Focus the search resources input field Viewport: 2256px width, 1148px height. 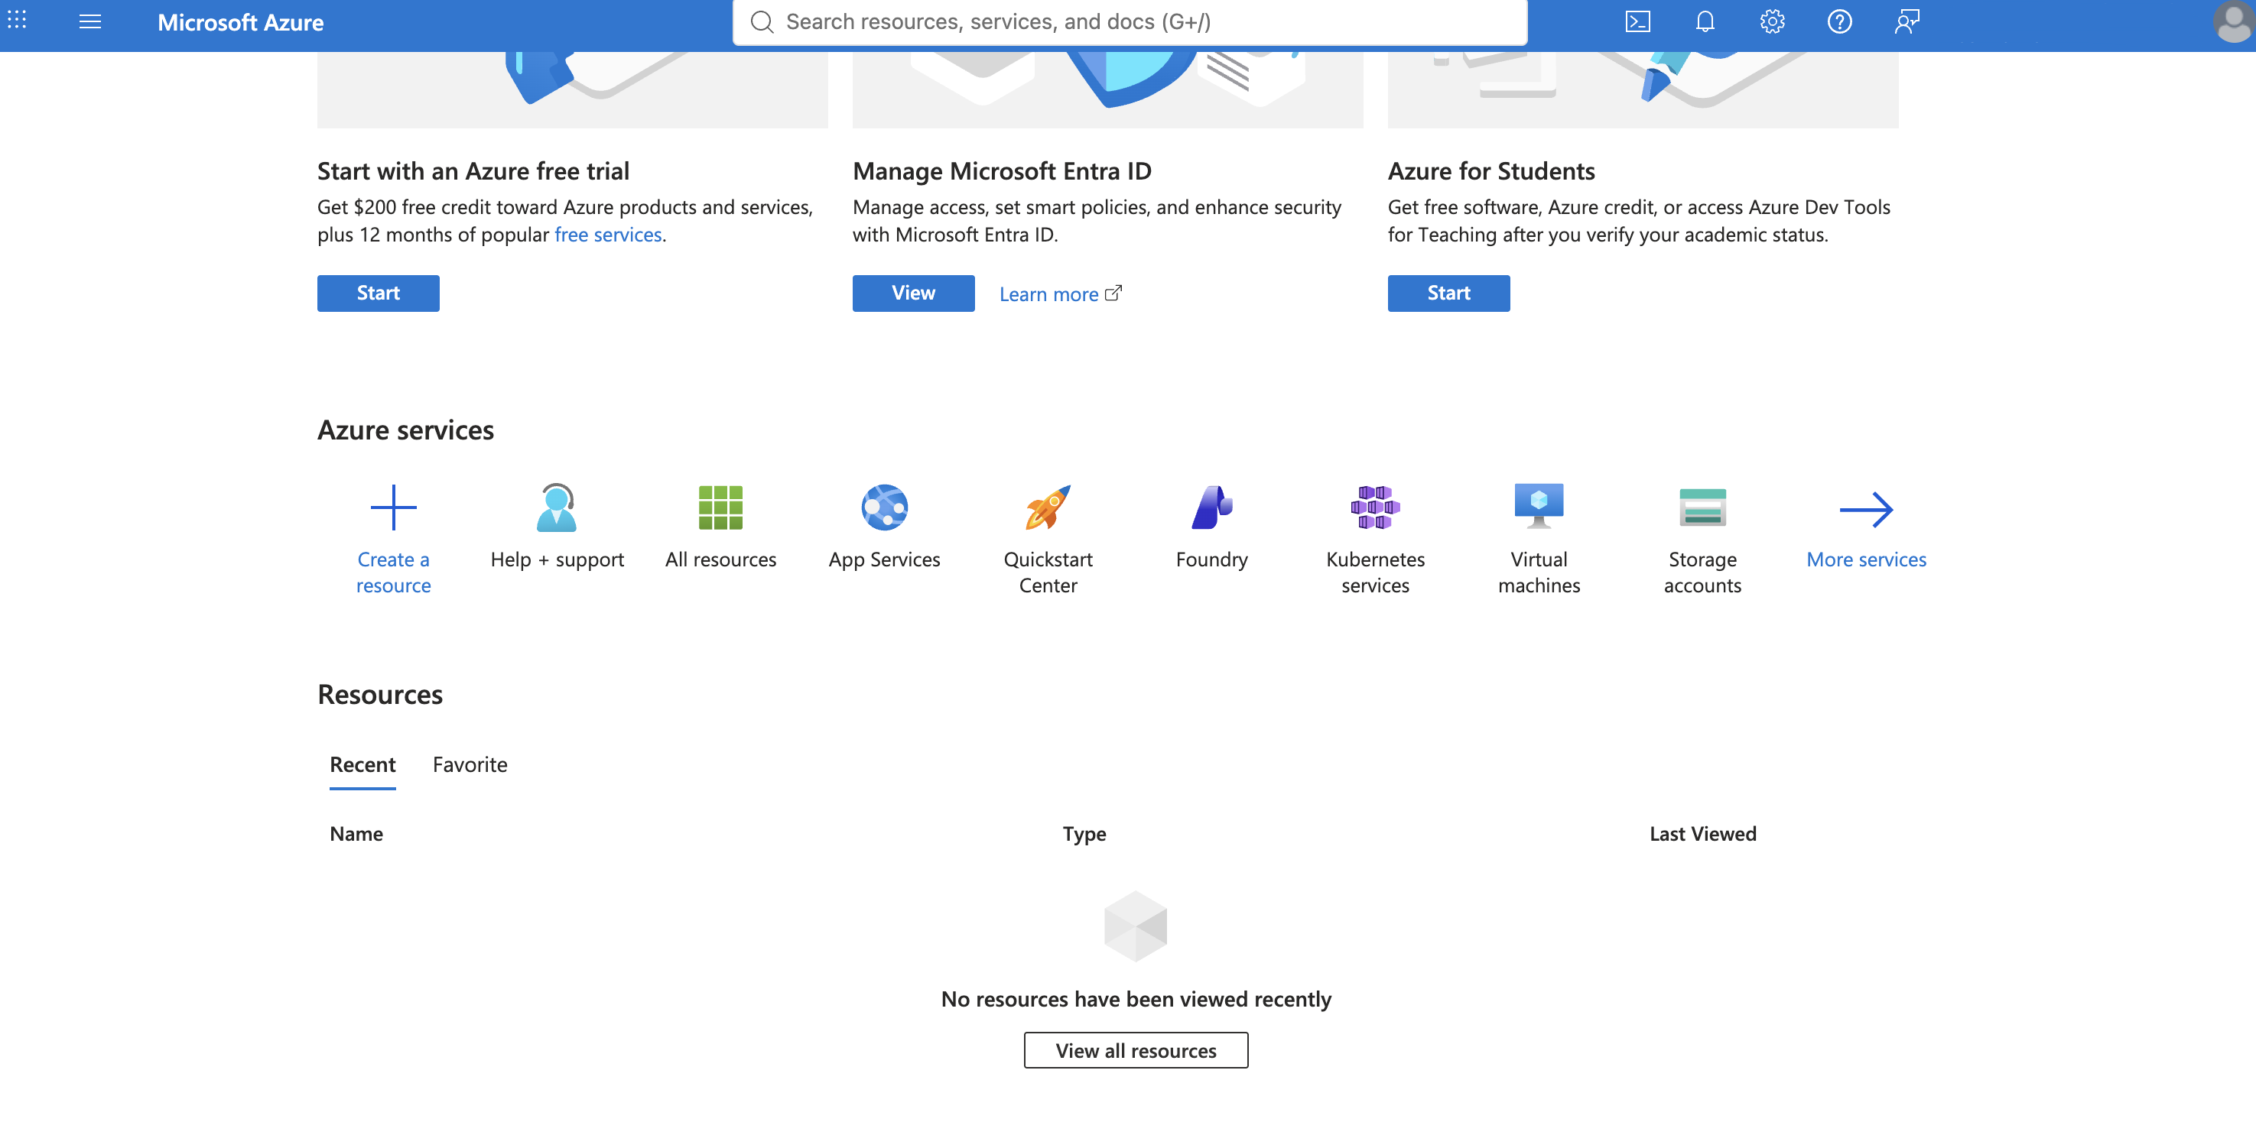click(1130, 22)
